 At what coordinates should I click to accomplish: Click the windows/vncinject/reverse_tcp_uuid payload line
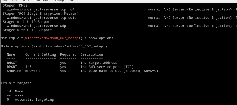pyautogui.click(x=41, y=18)
